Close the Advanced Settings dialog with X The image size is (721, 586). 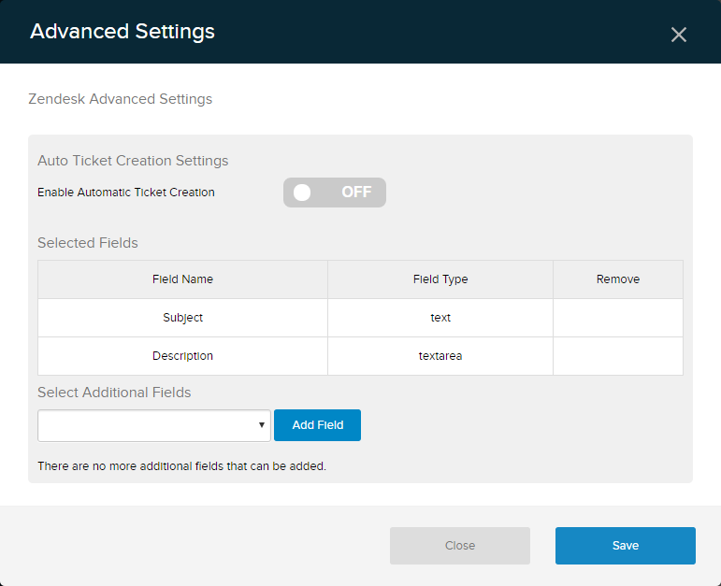679,35
